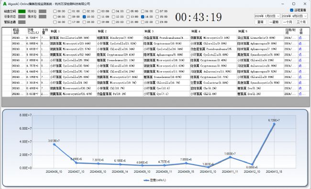Select the Oscillatoria row in the table

[155, 38]
